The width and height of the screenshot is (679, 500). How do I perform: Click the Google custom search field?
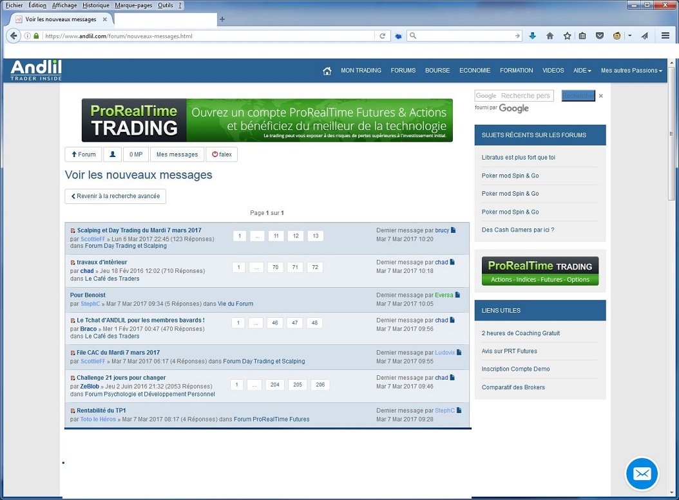tap(514, 96)
